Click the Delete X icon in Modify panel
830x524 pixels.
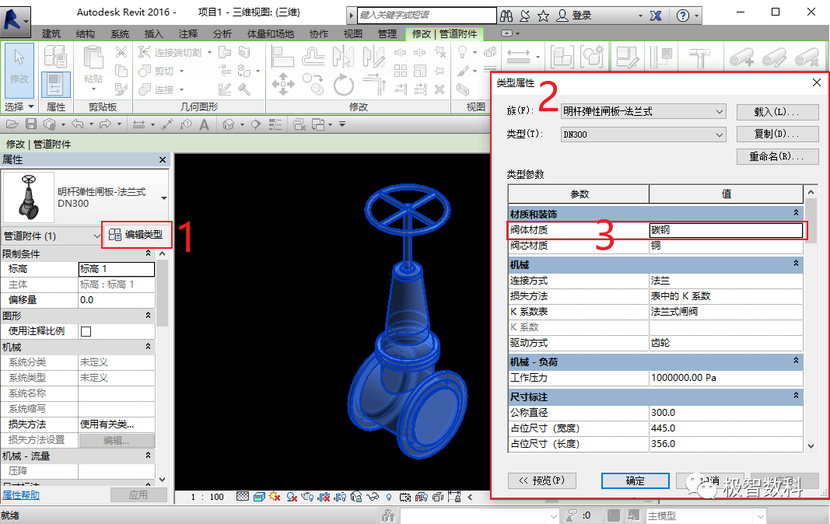pyautogui.click(x=440, y=89)
